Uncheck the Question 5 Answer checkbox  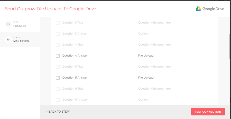pos(58,78)
